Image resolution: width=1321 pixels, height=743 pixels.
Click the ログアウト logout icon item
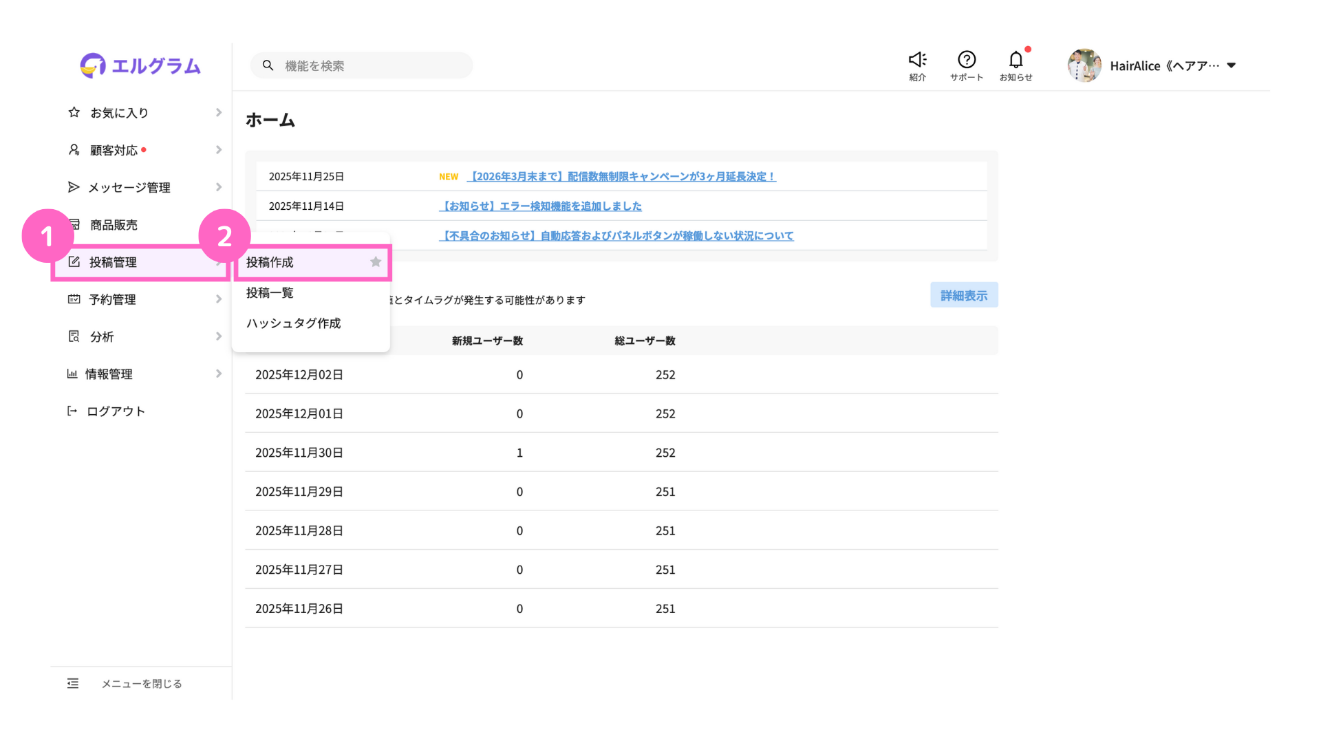coord(72,411)
